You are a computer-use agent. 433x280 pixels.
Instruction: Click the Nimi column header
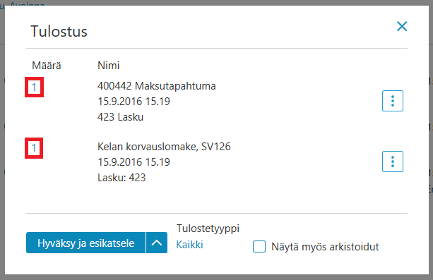109,66
